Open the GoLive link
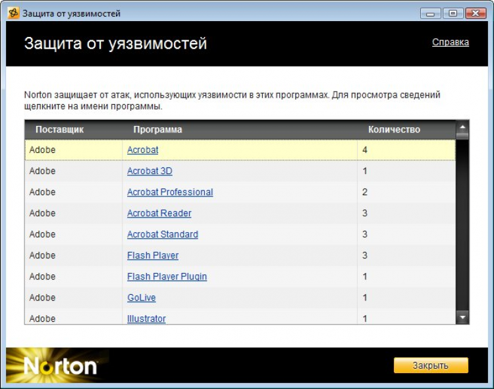This screenshot has height=389, width=494. (x=142, y=298)
